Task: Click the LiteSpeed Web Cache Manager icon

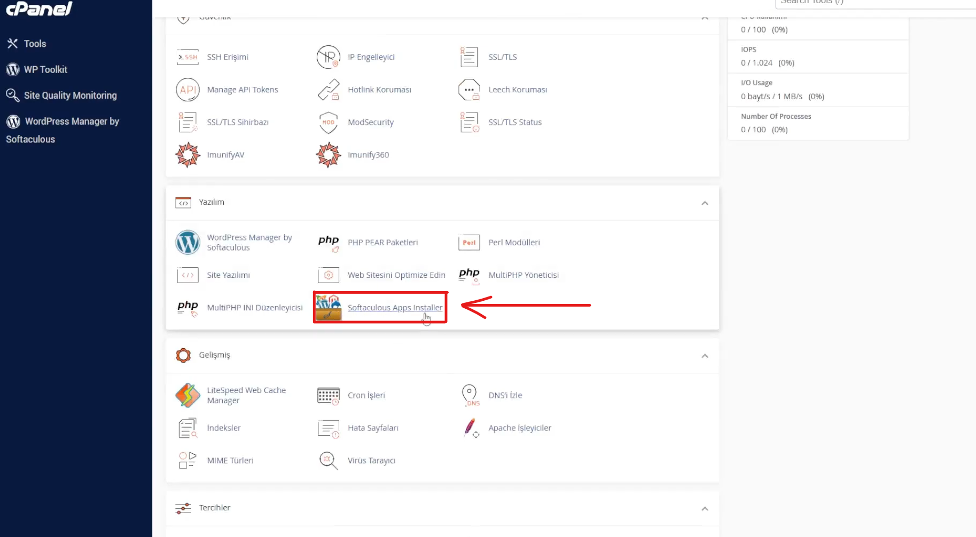Action: 188,395
